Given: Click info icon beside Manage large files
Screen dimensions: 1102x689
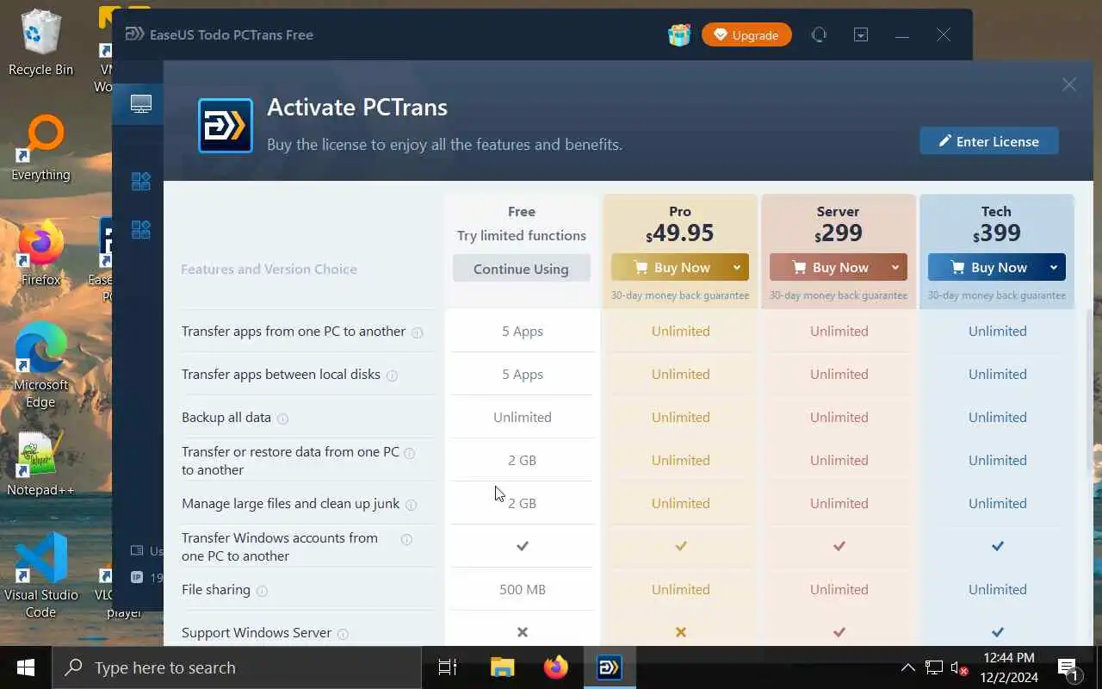Looking at the screenshot, I should (412, 505).
